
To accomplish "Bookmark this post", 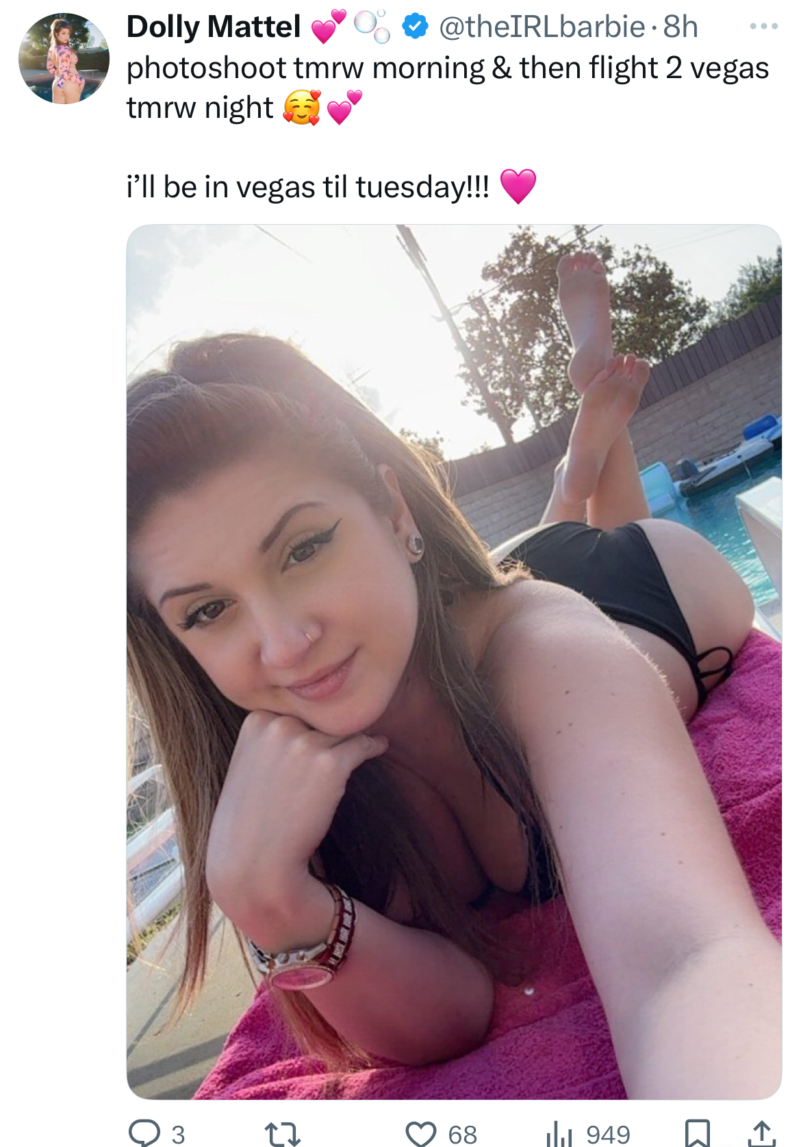I will pyautogui.click(x=697, y=1134).
